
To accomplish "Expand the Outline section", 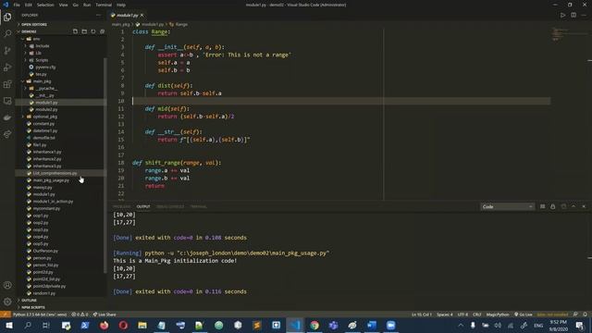I will coord(29,300).
